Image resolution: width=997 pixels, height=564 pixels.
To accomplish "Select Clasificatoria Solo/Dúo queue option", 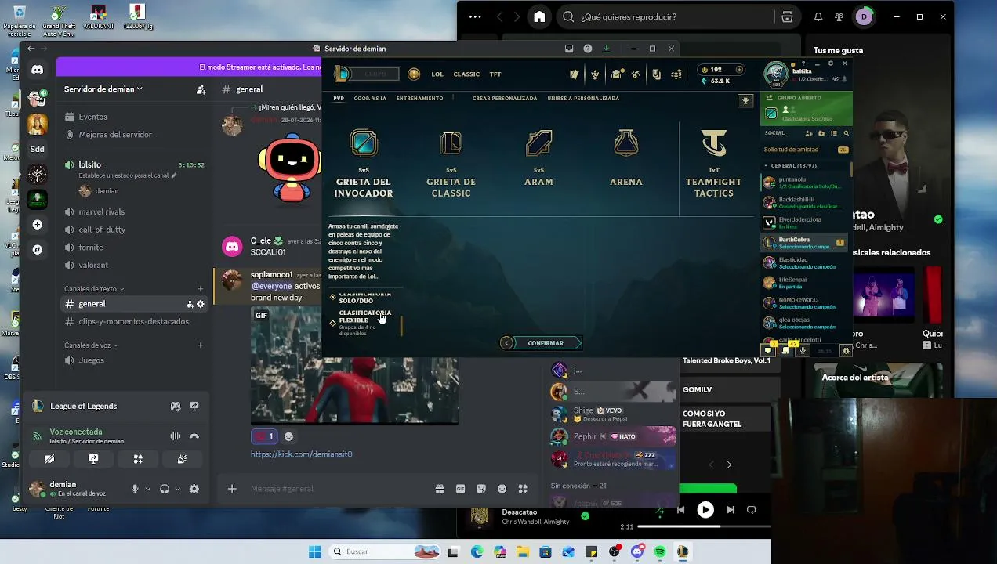I will pos(363,297).
